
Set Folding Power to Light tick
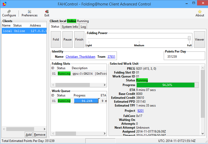pos(89,42)
